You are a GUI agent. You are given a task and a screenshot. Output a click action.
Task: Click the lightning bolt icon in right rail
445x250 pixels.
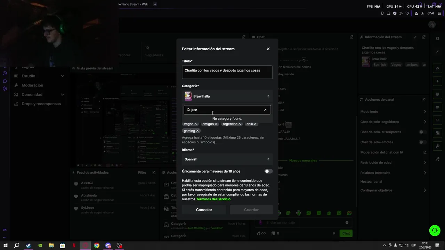[438, 82]
